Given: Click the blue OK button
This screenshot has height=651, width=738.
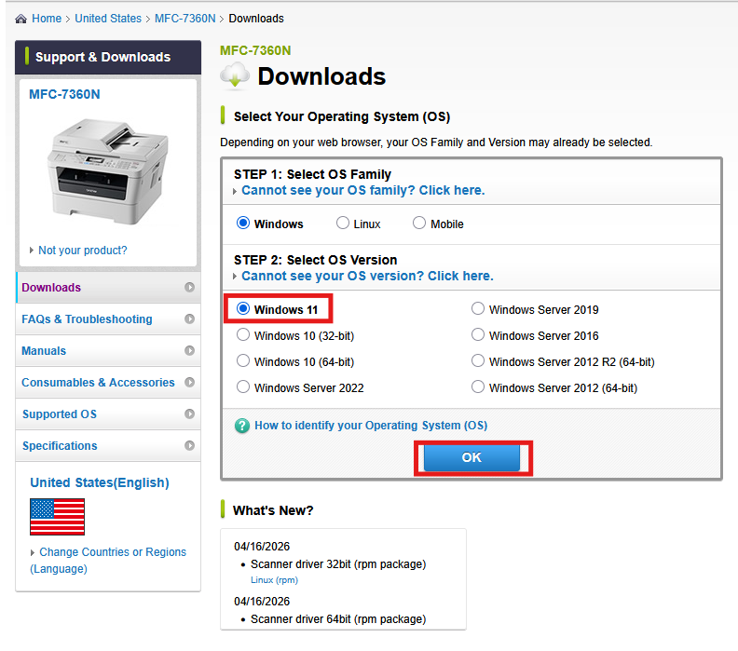Looking at the screenshot, I should (x=472, y=457).
